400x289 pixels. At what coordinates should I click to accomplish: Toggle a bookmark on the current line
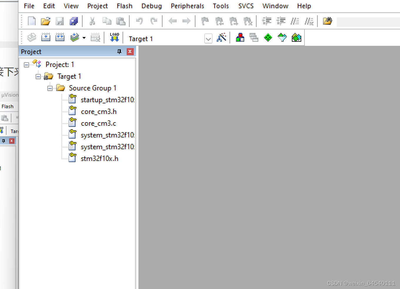205,21
